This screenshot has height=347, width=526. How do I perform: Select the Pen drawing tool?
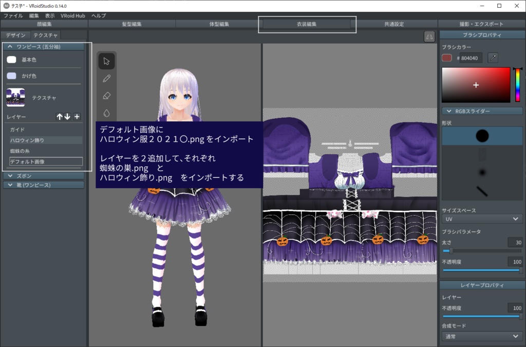click(106, 78)
